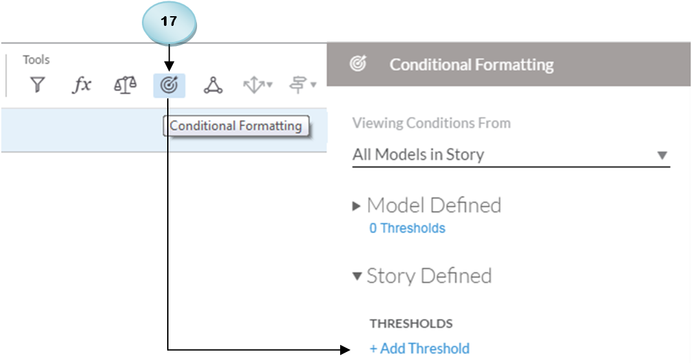Click the balance scales tool icon

[x=125, y=85]
